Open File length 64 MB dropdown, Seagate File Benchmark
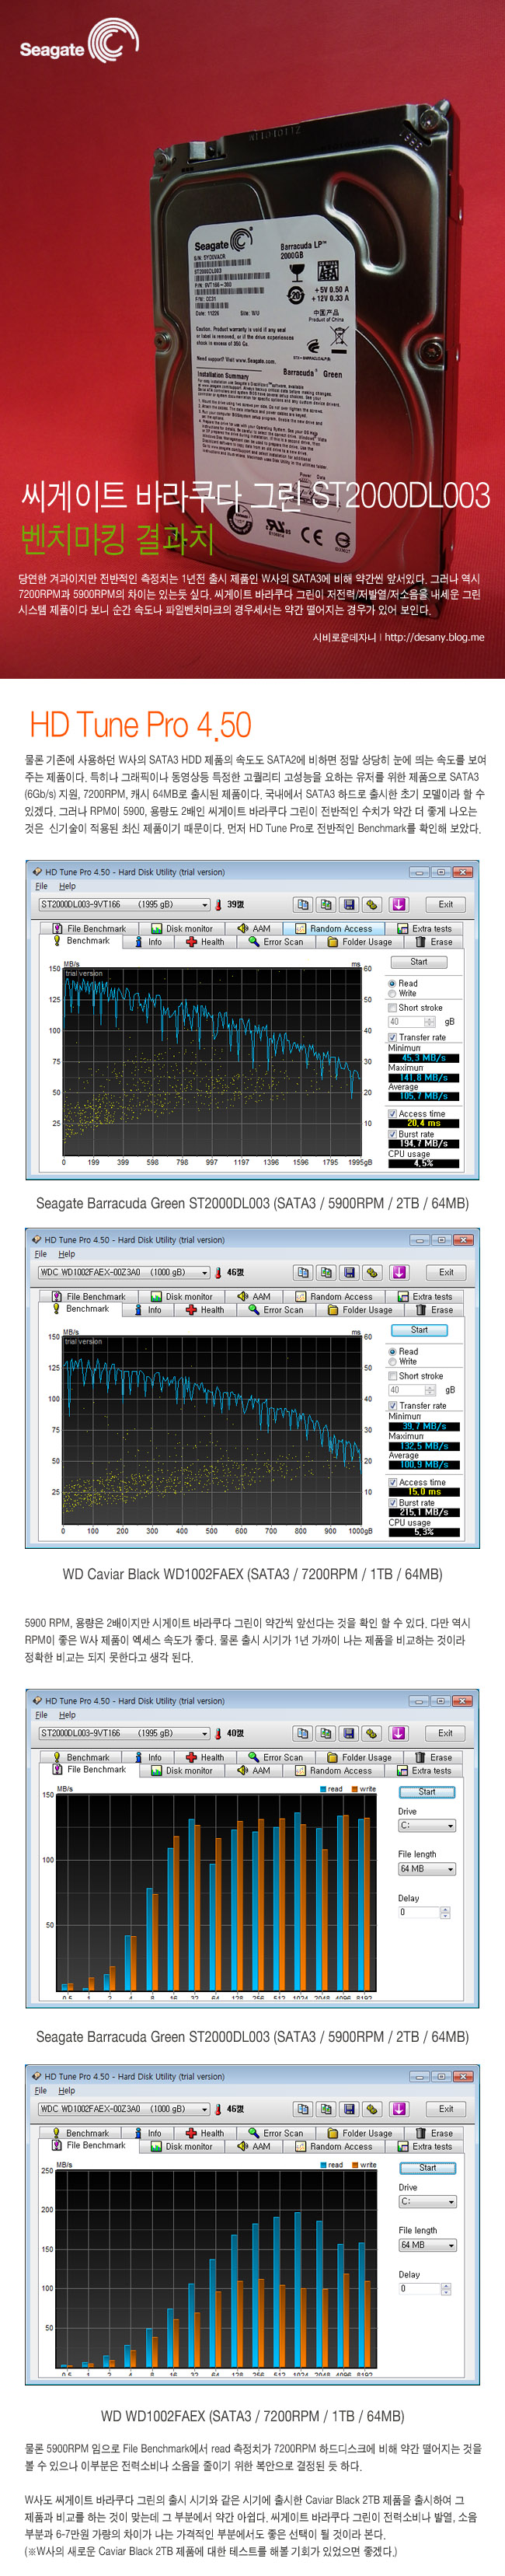The width and height of the screenshot is (505, 2576). tap(427, 1869)
